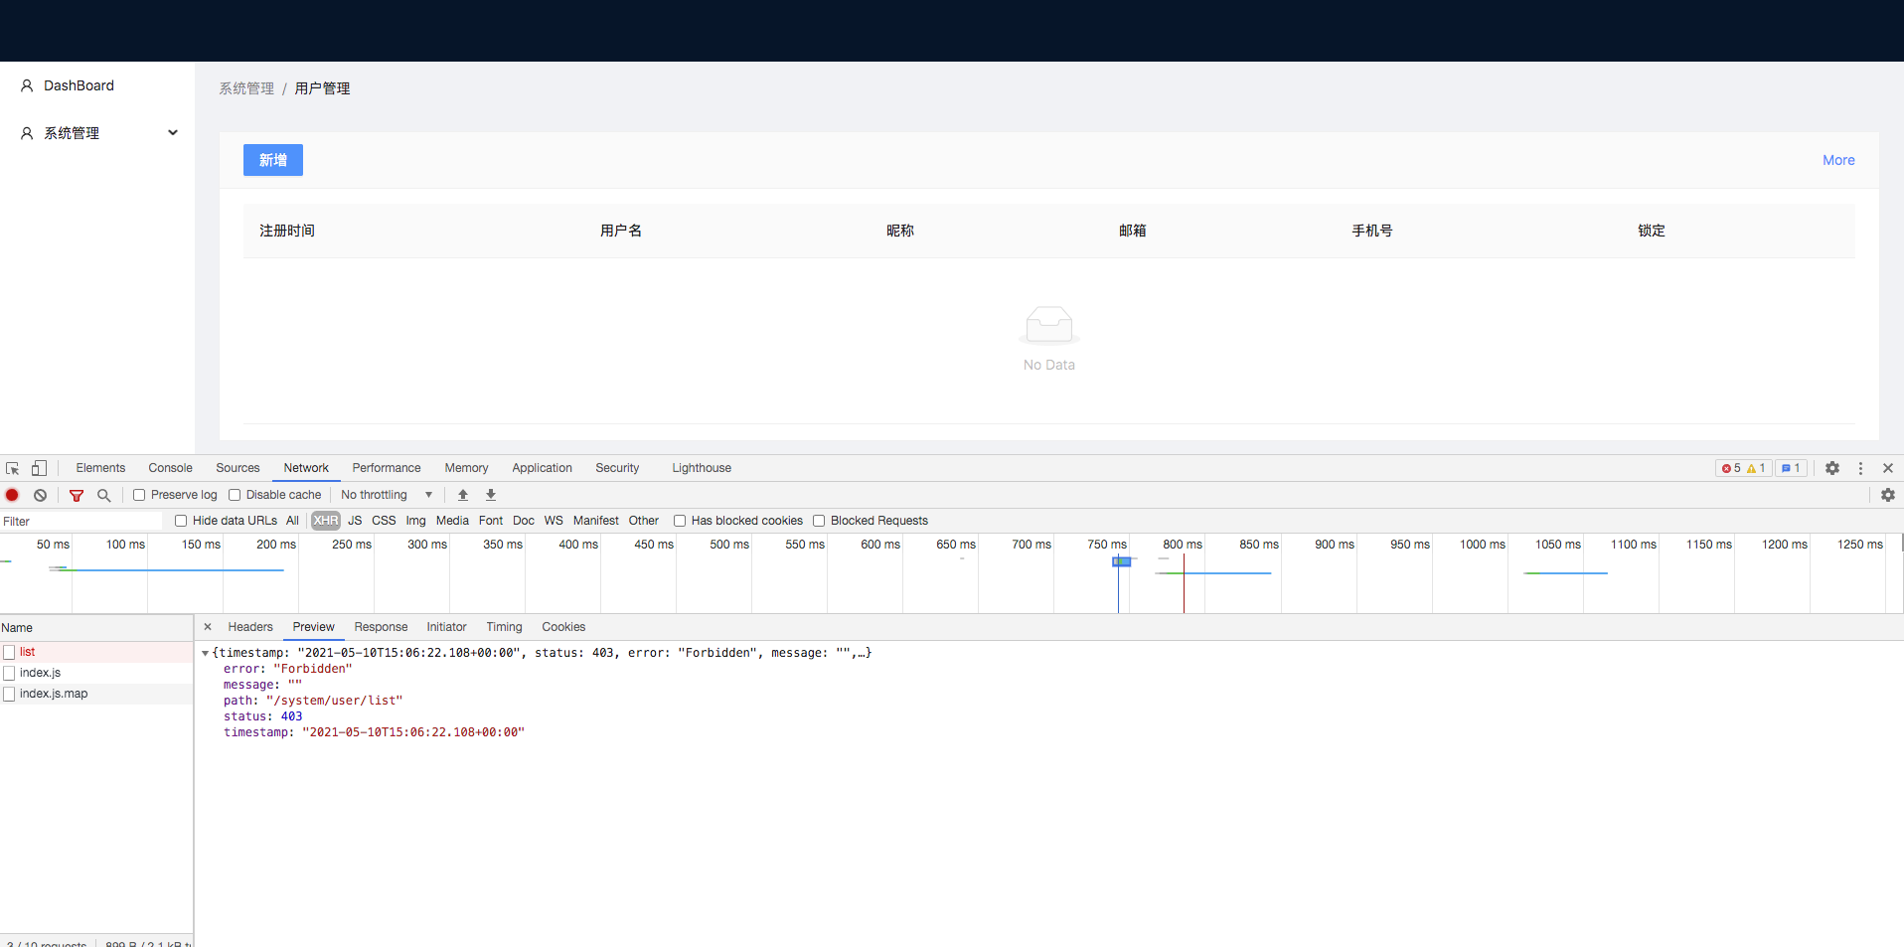Close the request details pane
Image resolution: width=1904 pixels, height=947 pixels.
[x=208, y=627]
